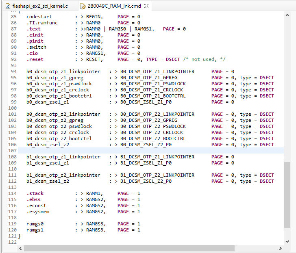Click 'b0_dcsm_otp_z1_crclock' section
This screenshot has height=253, width=296.
point(58,90)
